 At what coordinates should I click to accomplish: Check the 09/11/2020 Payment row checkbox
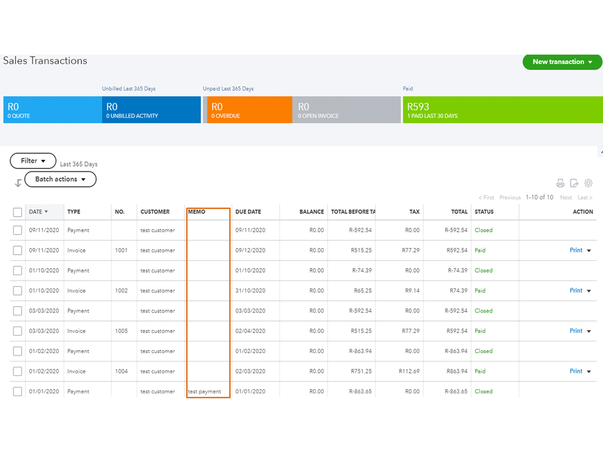tap(18, 231)
